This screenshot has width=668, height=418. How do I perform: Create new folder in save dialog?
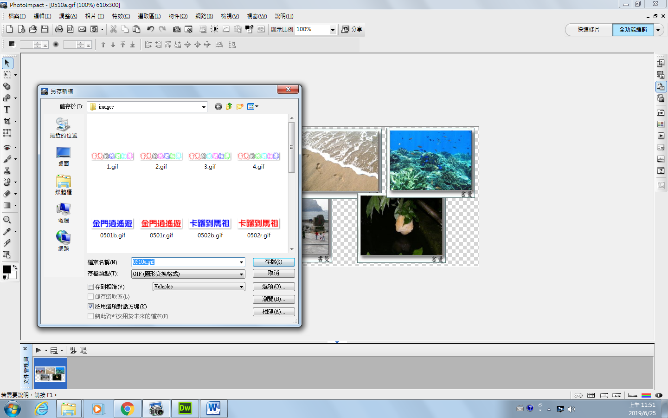[x=240, y=107]
